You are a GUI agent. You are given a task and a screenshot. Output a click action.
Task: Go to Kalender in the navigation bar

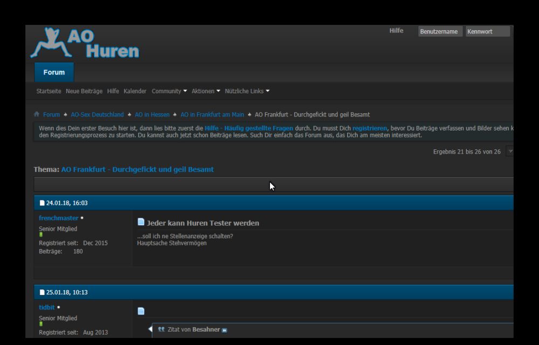pos(135,91)
